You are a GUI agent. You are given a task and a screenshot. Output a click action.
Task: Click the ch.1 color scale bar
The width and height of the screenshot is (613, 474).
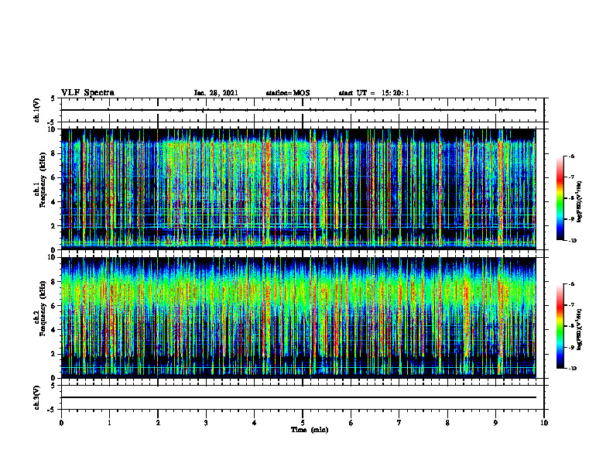[x=560, y=198]
